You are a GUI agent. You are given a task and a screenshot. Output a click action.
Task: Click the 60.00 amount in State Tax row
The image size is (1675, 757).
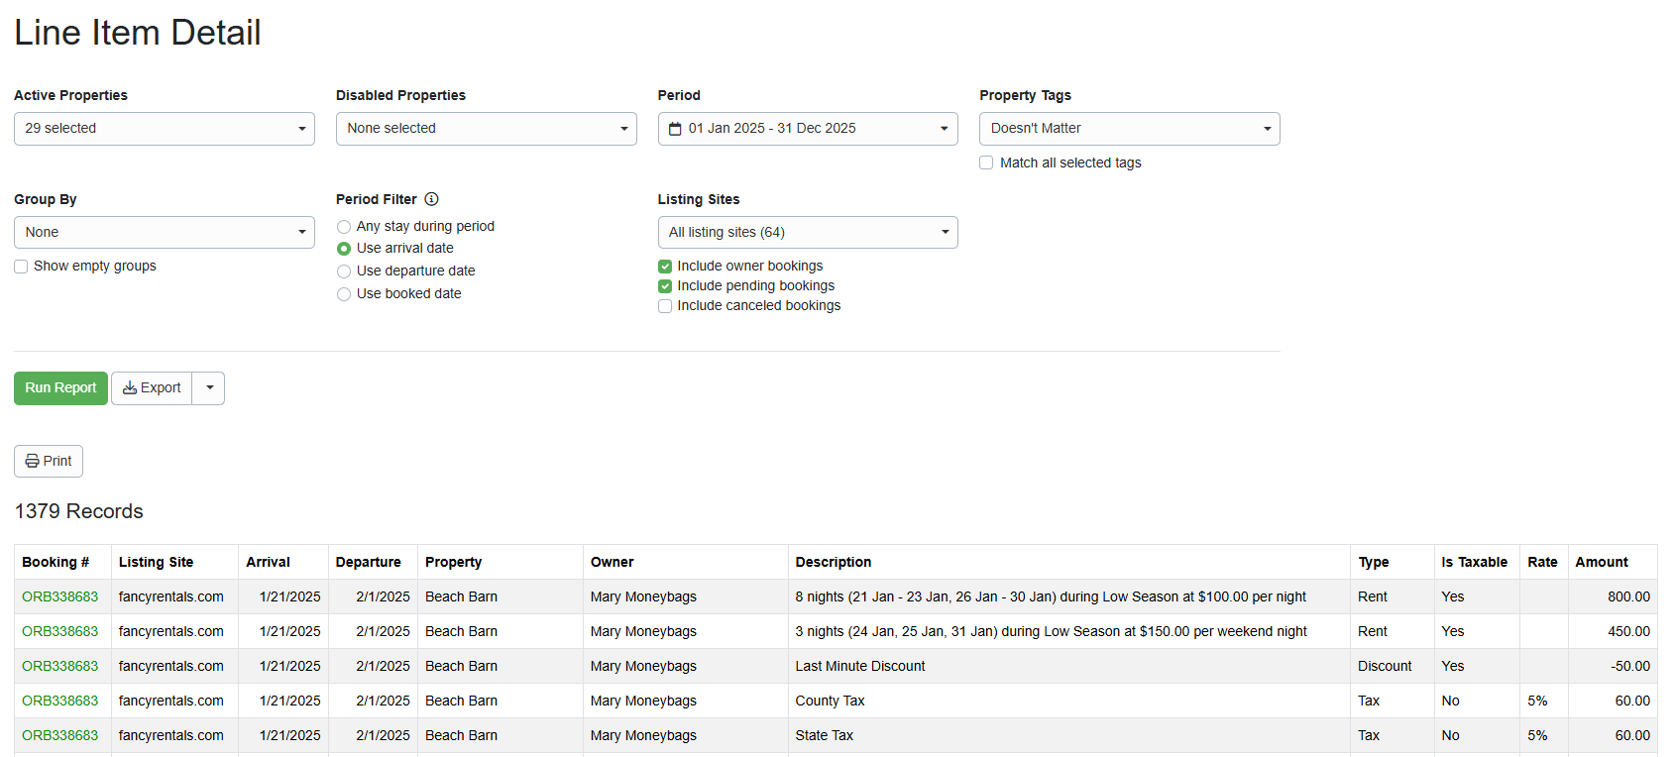(1633, 735)
